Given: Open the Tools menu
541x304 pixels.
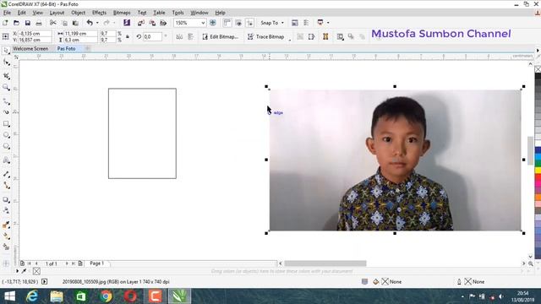Looking at the screenshot, I should [178, 13].
